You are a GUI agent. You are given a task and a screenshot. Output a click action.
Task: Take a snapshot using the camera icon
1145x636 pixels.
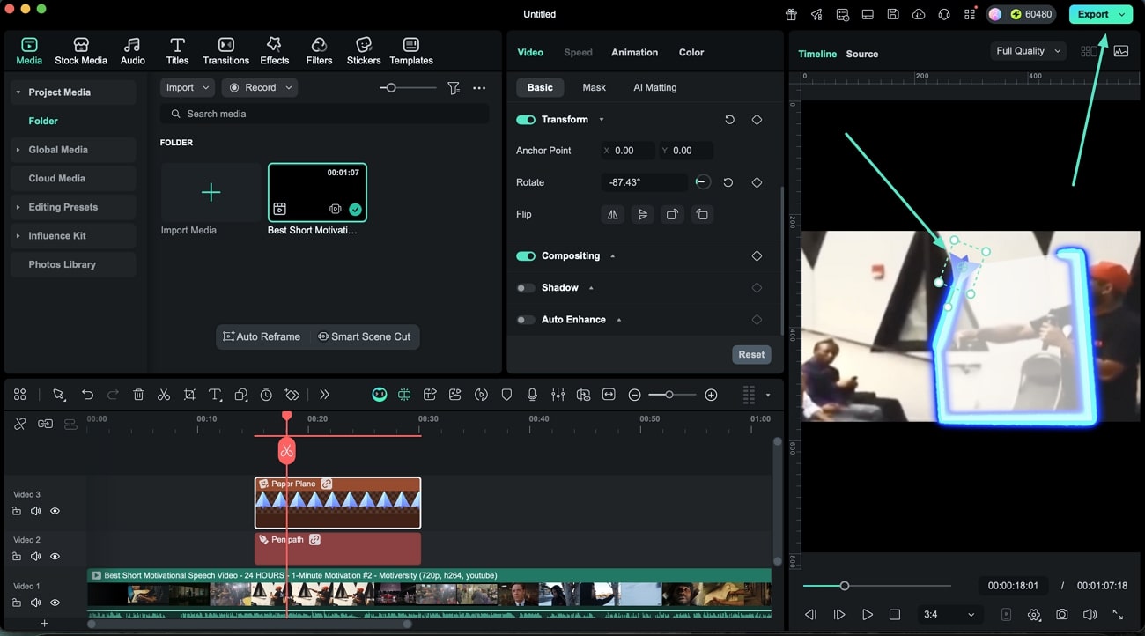pyautogui.click(x=1062, y=614)
